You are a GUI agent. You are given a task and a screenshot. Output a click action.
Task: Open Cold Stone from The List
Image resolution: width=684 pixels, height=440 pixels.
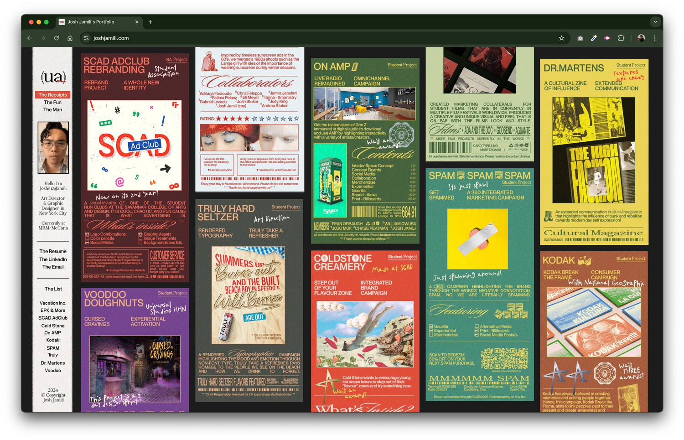coord(53,326)
